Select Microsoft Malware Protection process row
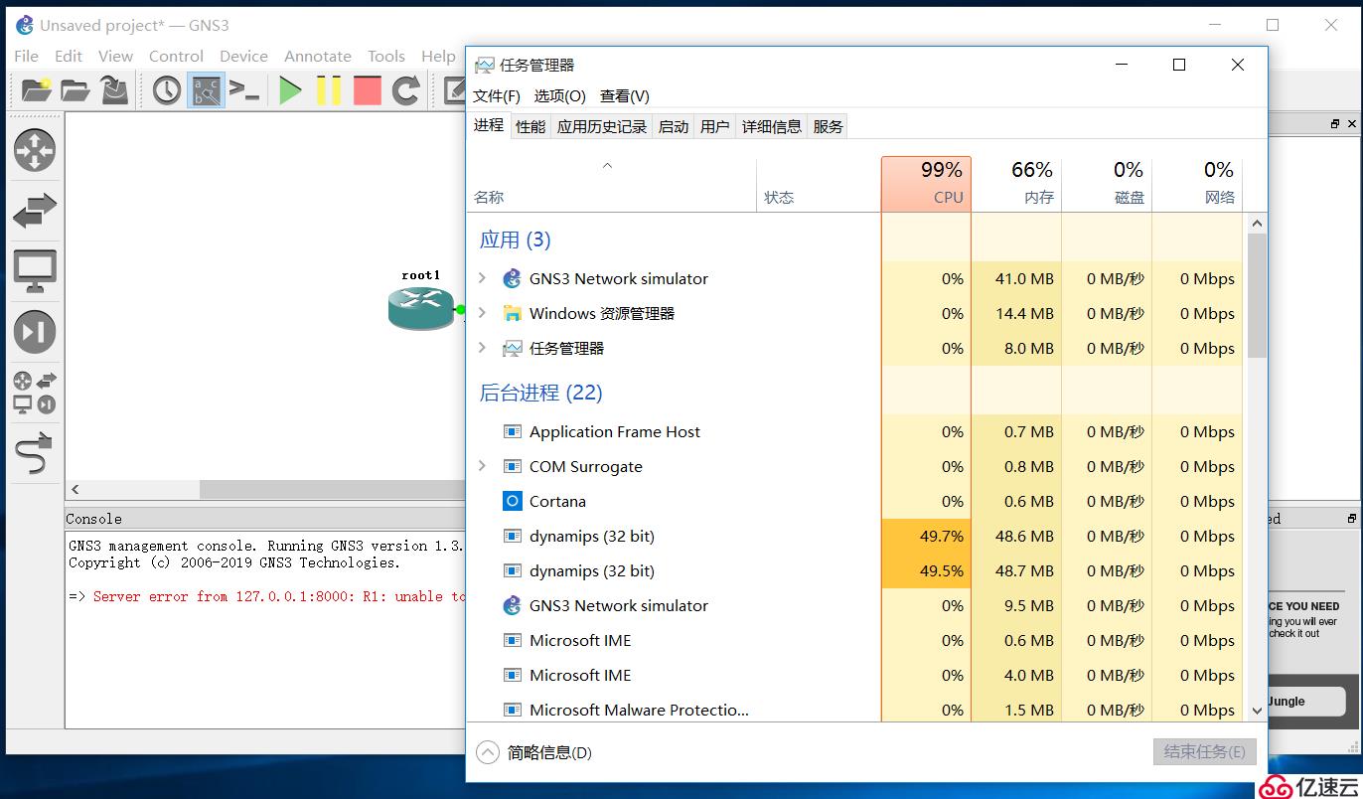Viewport: 1363px width, 799px height. (855, 710)
